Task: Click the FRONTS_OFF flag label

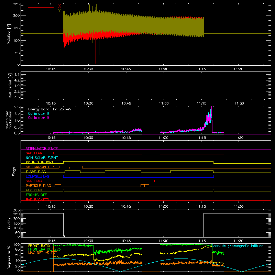Action: pos(36,195)
